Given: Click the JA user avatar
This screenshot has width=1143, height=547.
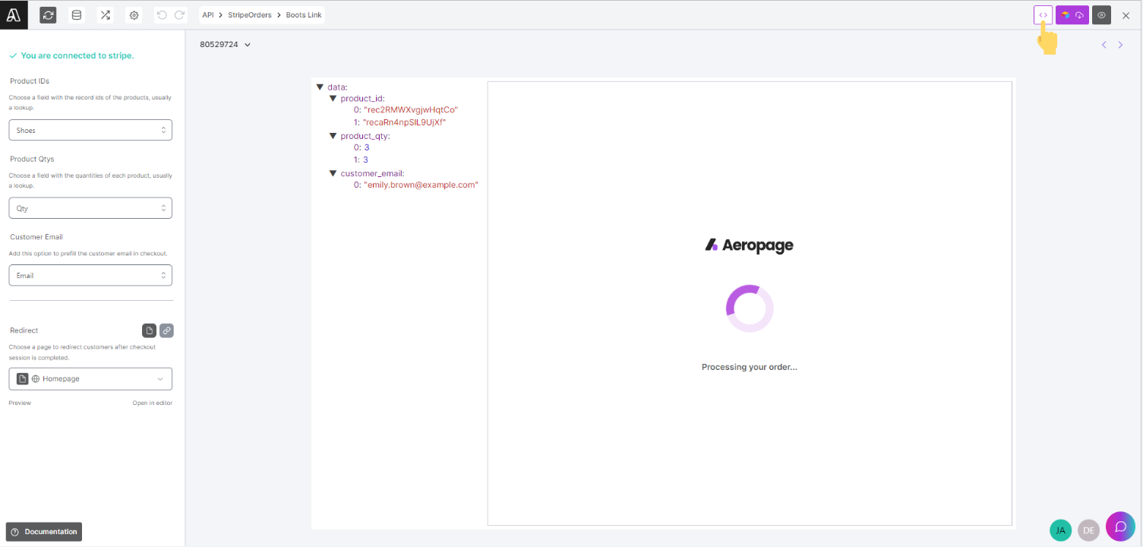Looking at the screenshot, I should click(1061, 530).
